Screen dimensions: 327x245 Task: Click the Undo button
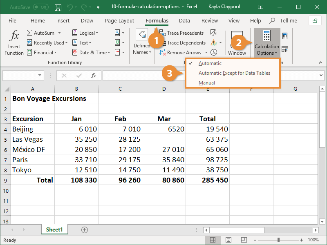(x=69, y=7)
